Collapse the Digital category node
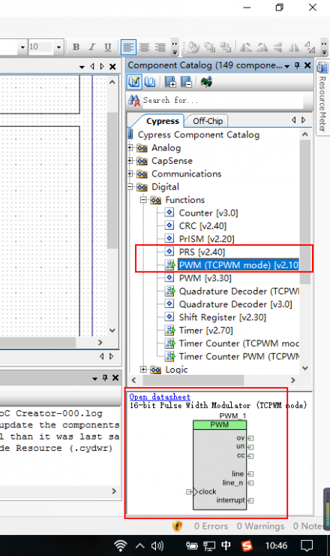The image size is (330, 556). (x=130, y=186)
